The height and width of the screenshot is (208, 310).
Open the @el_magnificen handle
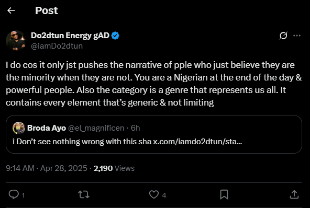[x=96, y=128]
